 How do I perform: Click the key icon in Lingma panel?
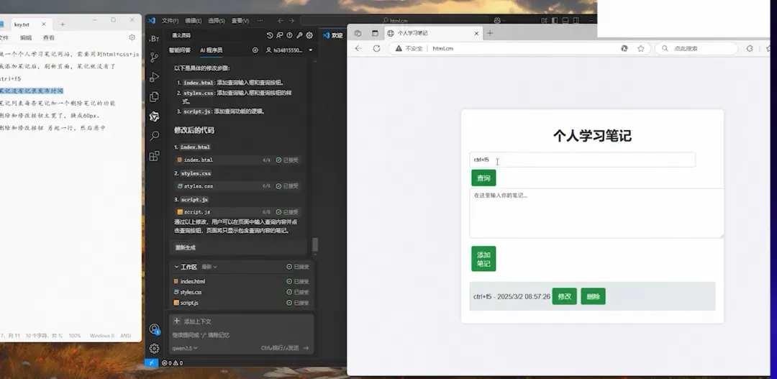(x=299, y=35)
